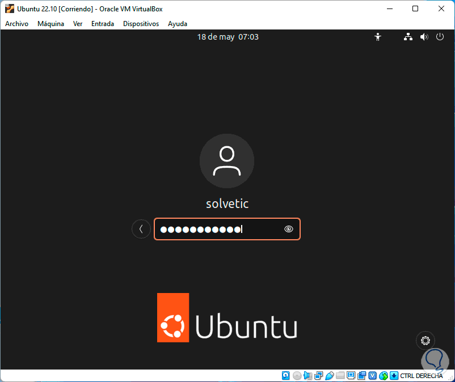Screen dimensions: 455x382
Task: Click the display settings status icon
Action: (351, 376)
